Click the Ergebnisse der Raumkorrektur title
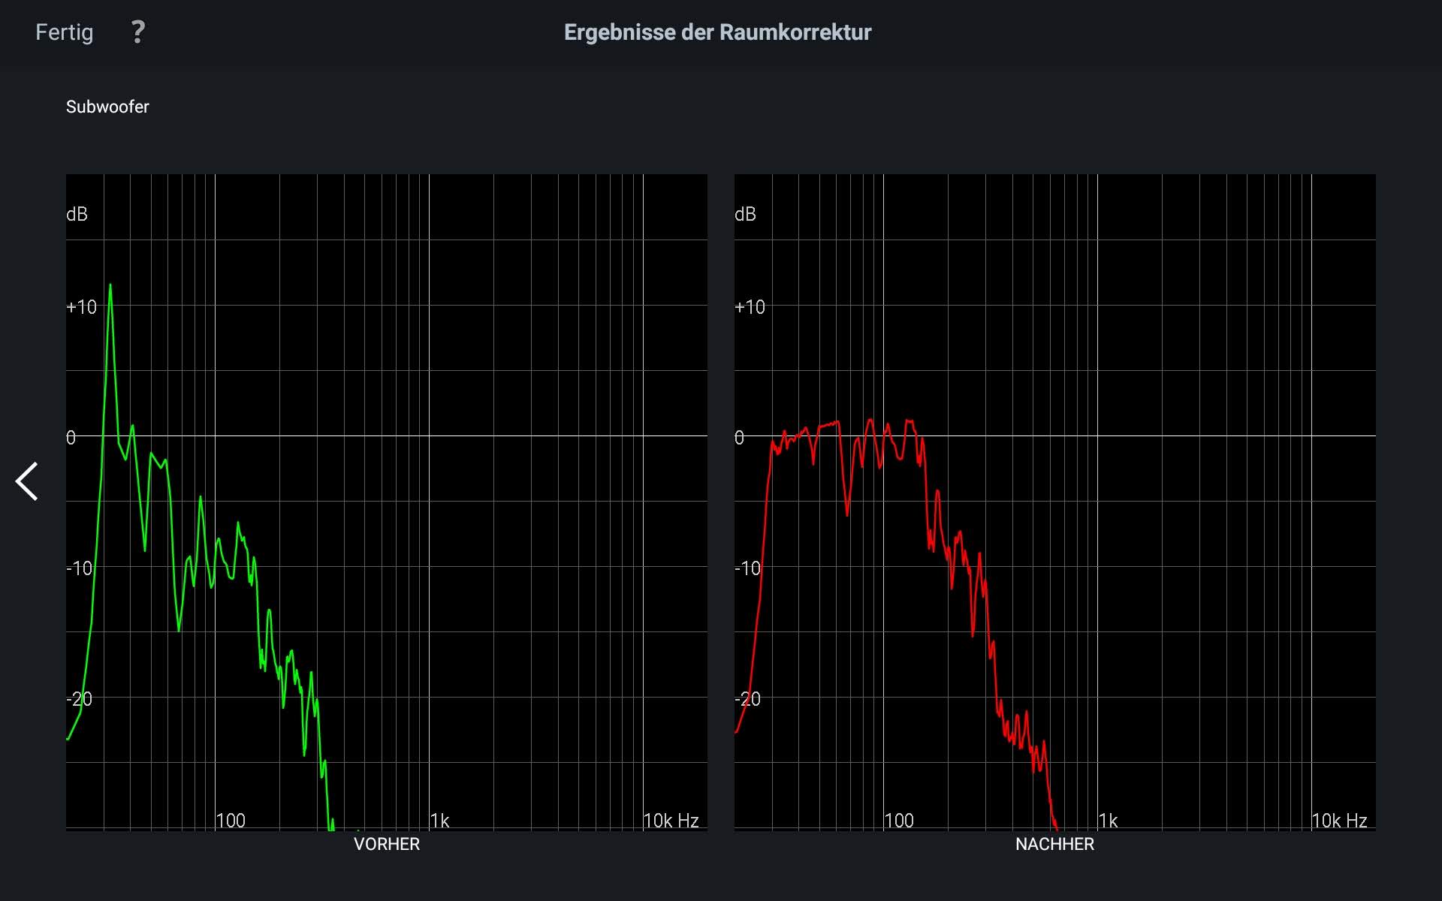 [717, 32]
